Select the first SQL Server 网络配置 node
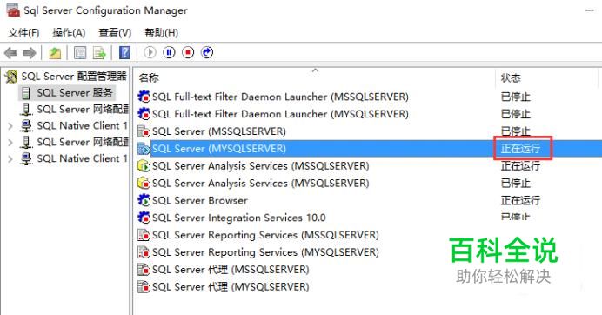602x315 pixels. [x=83, y=109]
